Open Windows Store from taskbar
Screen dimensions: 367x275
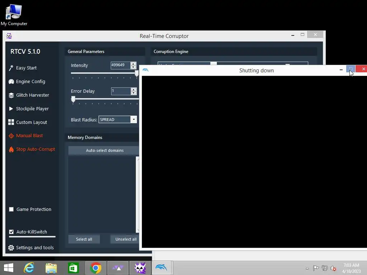(x=73, y=268)
